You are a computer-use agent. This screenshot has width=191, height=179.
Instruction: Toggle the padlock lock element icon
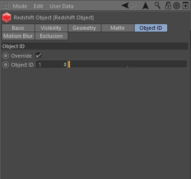click(168, 6)
